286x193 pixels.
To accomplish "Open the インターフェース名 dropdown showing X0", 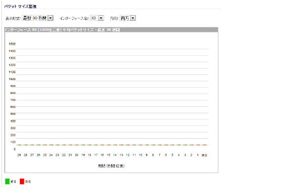I will click(97, 18).
